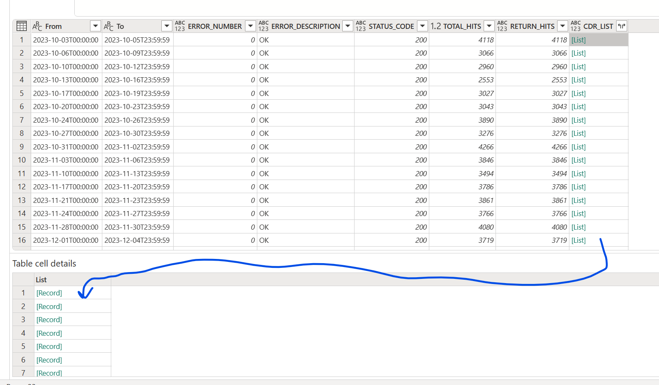Select the STATUS_CODE column header
Image resolution: width=659 pixels, height=385 pixels.
pos(391,26)
